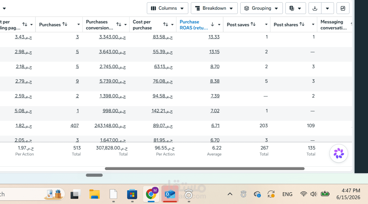
Task: Open Google Chrome from the taskbar
Action: pos(151,194)
